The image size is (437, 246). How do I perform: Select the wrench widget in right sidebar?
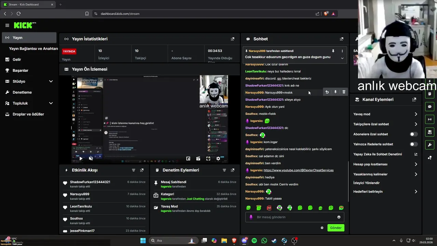pos(429,145)
